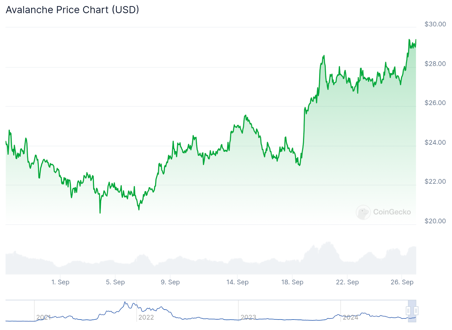
Task: Click the 2022 label in the navigator
Action: click(x=146, y=317)
